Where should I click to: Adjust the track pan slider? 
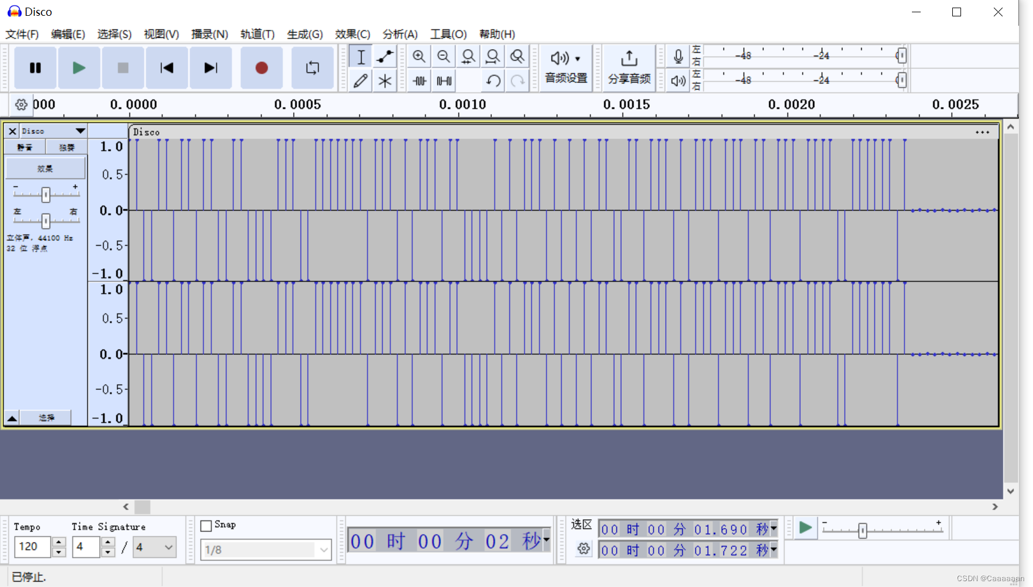(x=46, y=220)
